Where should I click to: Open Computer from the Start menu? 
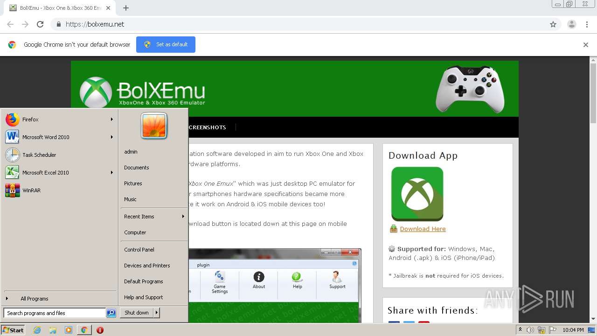pos(135,232)
